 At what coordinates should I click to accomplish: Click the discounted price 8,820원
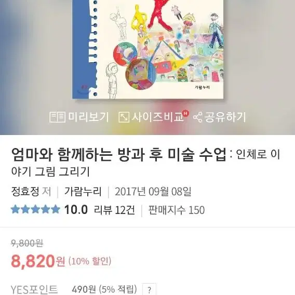38,261
